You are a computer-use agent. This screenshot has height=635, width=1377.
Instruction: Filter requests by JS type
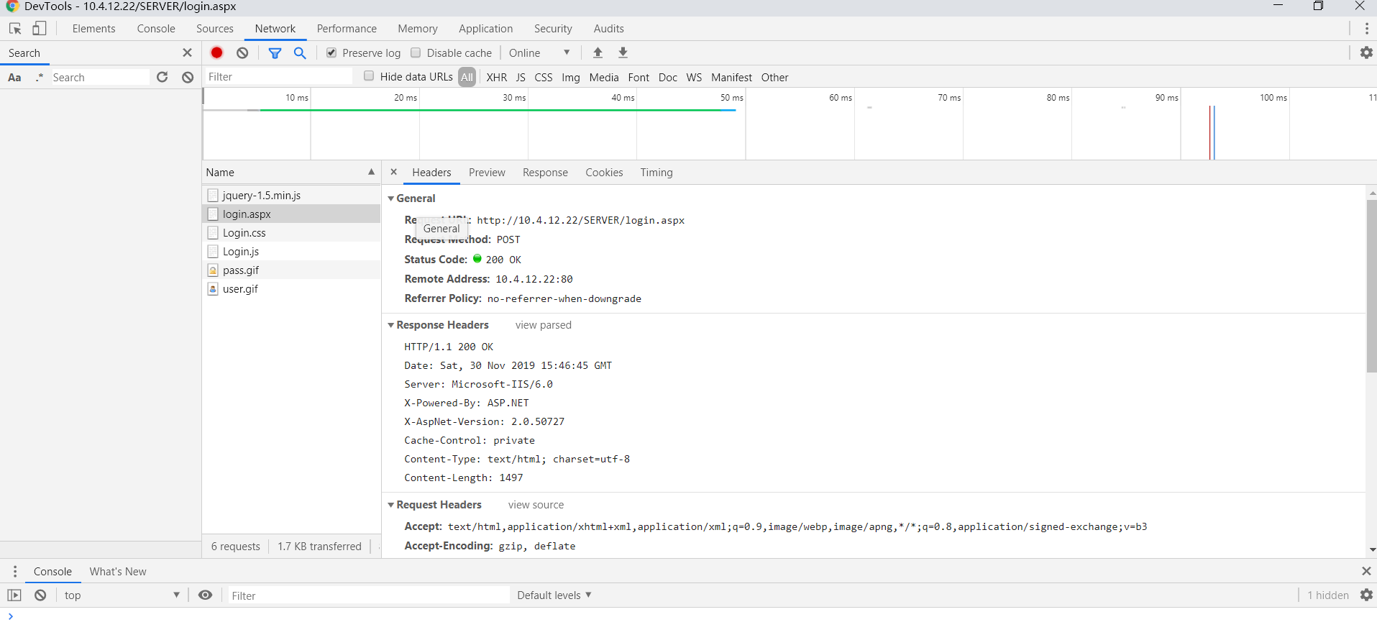click(x=521, y=77)
